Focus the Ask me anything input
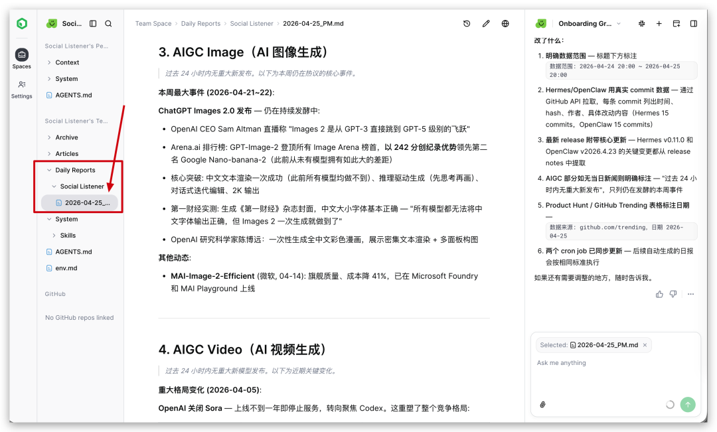Image resolution: width=717 pixels, height=432 pixels. (x=615, y=363)
